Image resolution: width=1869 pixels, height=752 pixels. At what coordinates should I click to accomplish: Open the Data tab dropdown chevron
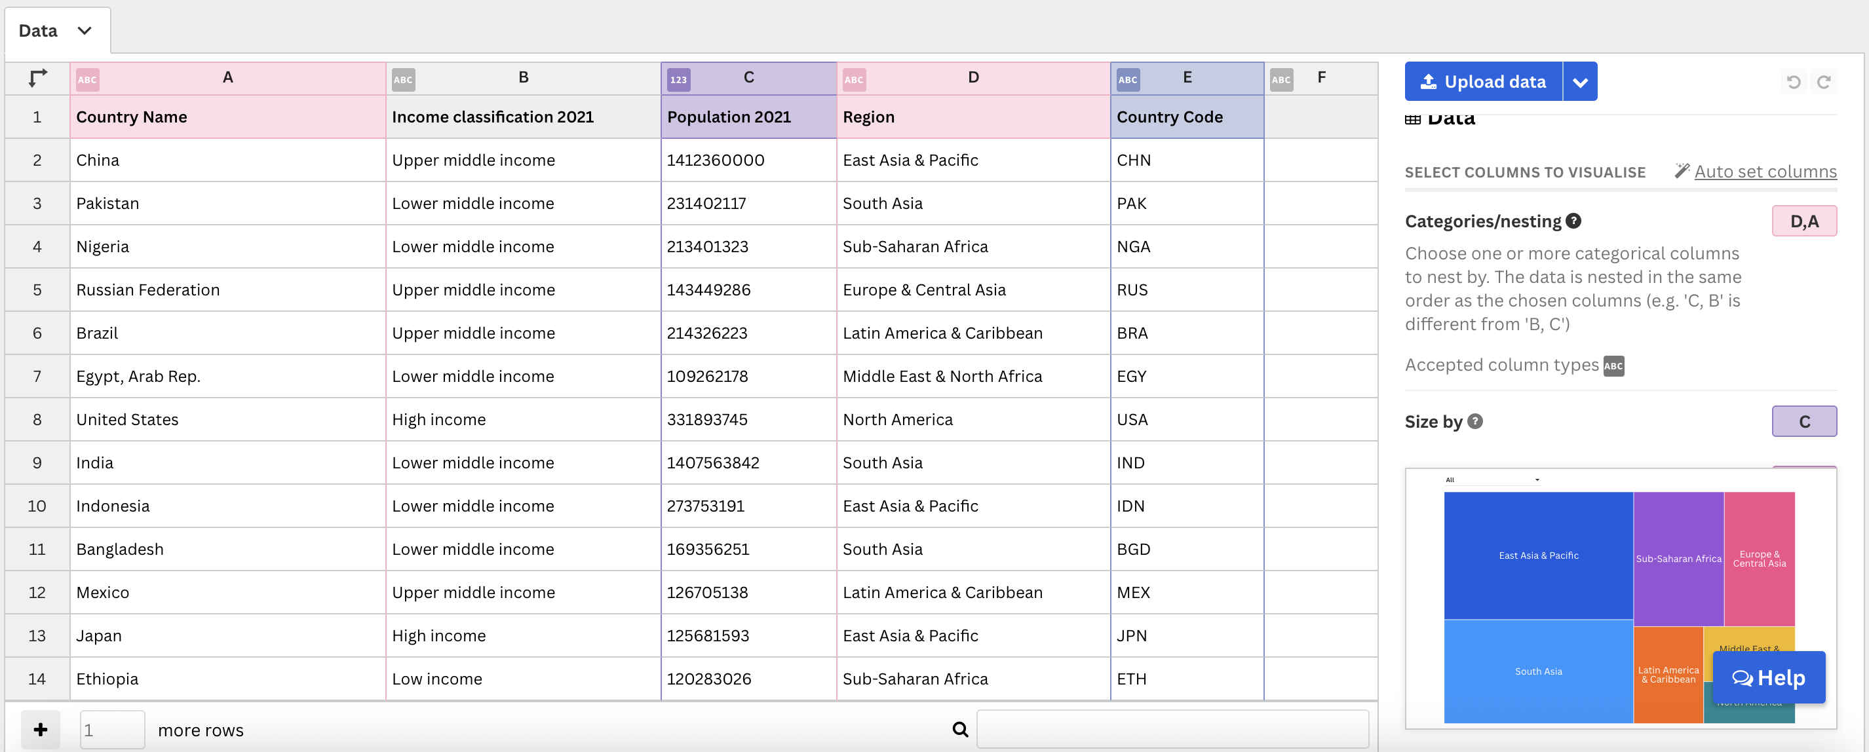click(84, 30)
